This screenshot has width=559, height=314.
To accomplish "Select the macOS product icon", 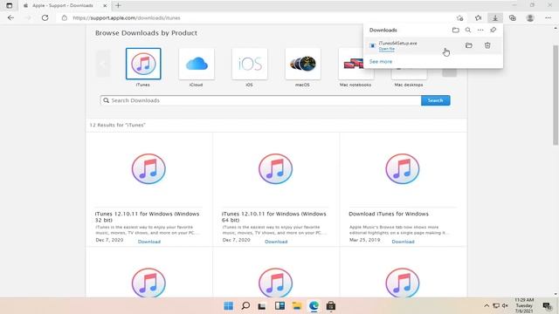I will click(303, 64).
